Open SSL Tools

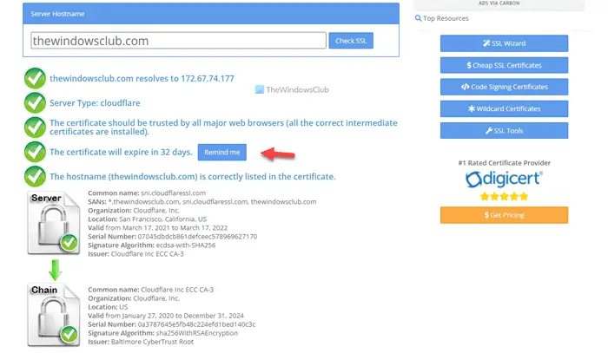click(x=504, y=130)
